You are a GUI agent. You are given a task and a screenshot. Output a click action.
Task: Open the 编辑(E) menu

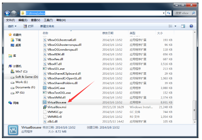[x=23, y=20]
